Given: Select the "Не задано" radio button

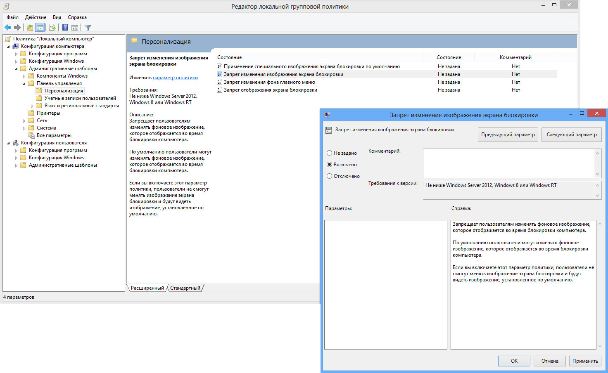Looking at the screenshot, I should (x=330, y=153).
